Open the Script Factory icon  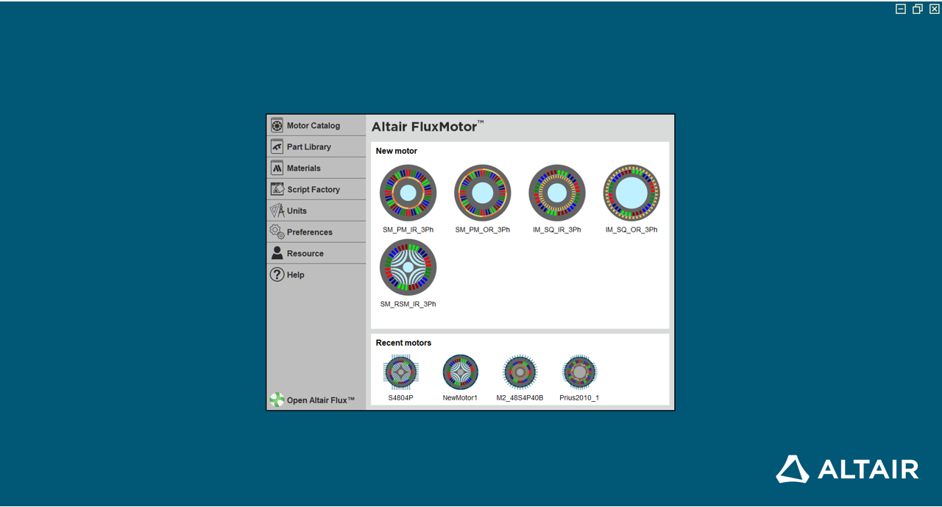click(277, 190)
